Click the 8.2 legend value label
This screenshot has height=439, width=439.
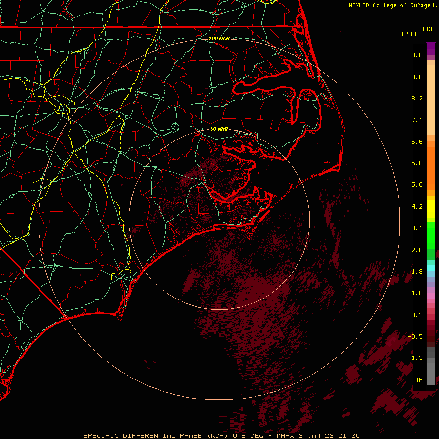click(417, 98)
